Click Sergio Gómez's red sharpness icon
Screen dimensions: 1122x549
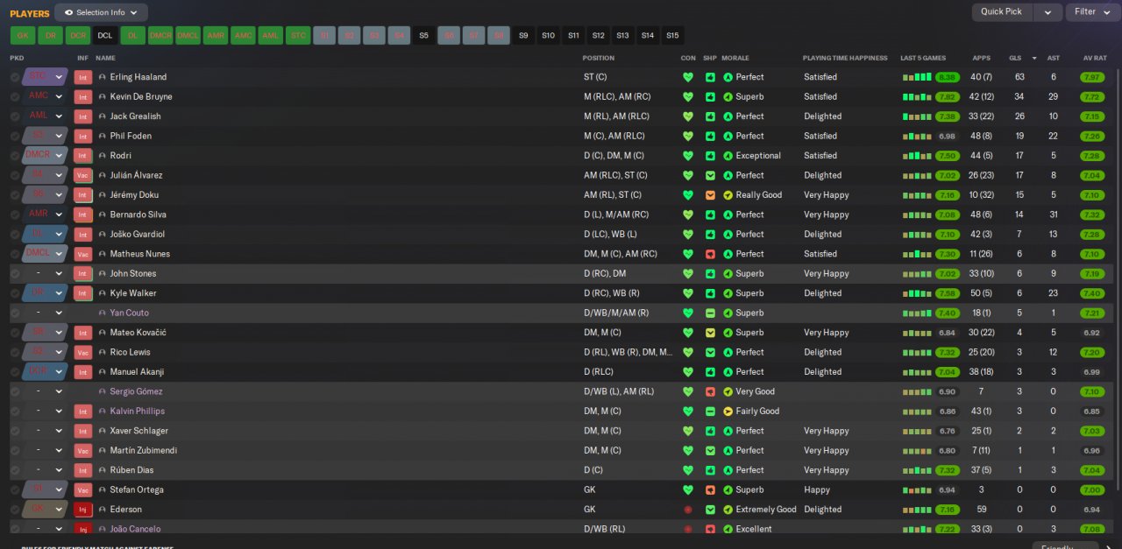(710, 391)
